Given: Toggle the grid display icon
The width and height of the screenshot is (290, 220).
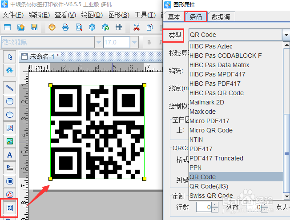Looking at the screenshot, I should click(x=119, y=28).
